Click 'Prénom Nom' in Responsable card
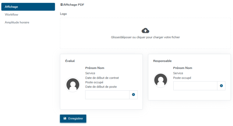 coord(183,68)
